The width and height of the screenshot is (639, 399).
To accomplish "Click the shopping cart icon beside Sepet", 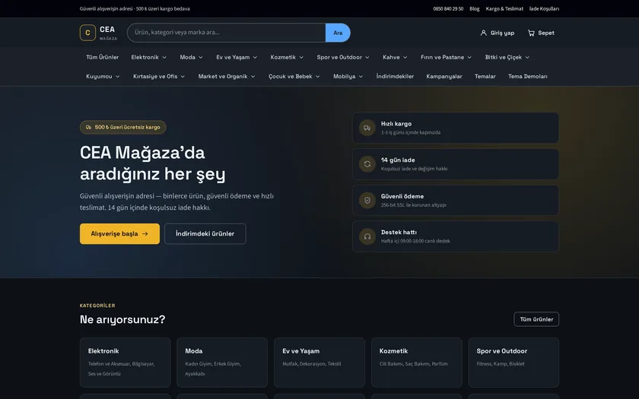I will [x=531, y=33].
